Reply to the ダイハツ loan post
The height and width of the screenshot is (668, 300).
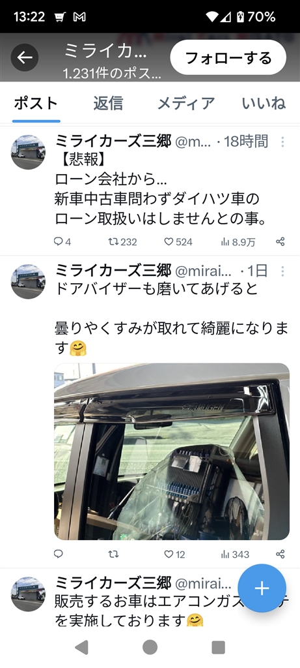coord(62,242)
